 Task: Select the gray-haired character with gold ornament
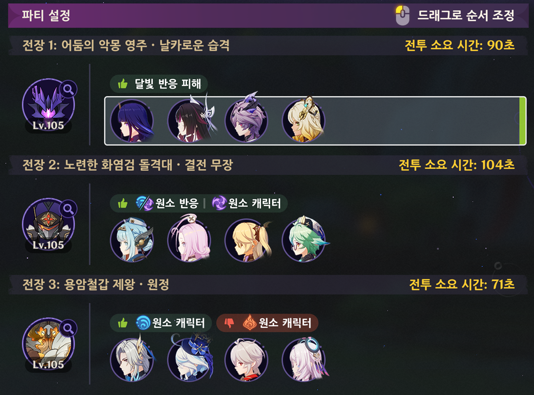click(132, 359)
